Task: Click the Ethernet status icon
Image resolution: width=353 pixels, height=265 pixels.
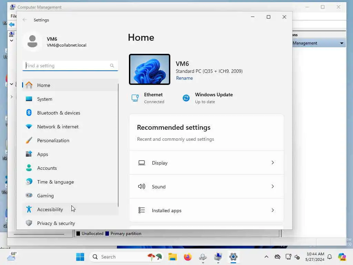Action: click(135, 98)
